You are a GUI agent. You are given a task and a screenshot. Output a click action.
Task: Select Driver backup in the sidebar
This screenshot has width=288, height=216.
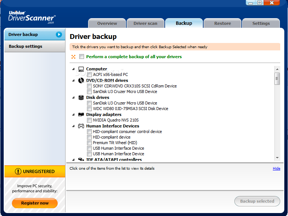tap(35, 34)
